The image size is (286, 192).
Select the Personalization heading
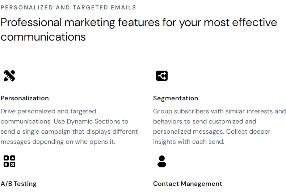coord(25,98)
